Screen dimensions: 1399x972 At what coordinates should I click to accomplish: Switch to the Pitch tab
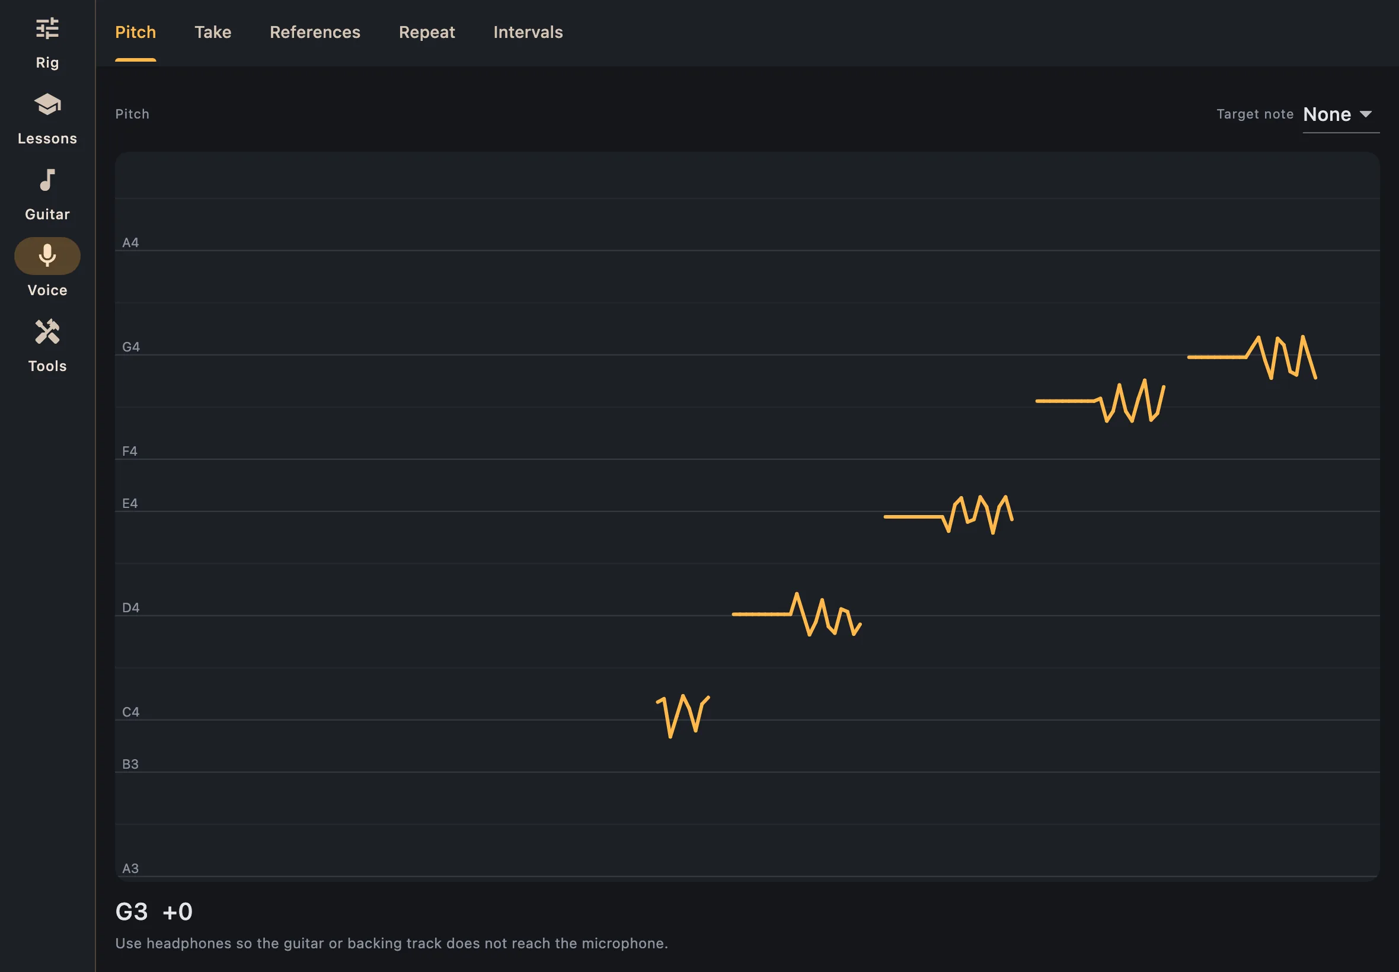coord(135,32)
